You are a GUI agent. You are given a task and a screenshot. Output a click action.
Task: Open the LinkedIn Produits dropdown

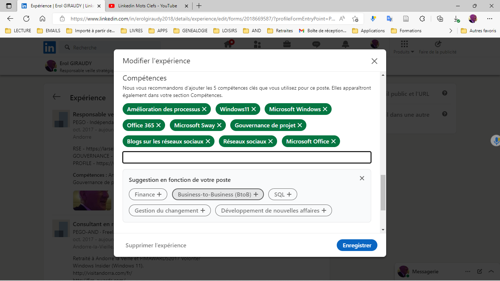(x=404, y=48)
